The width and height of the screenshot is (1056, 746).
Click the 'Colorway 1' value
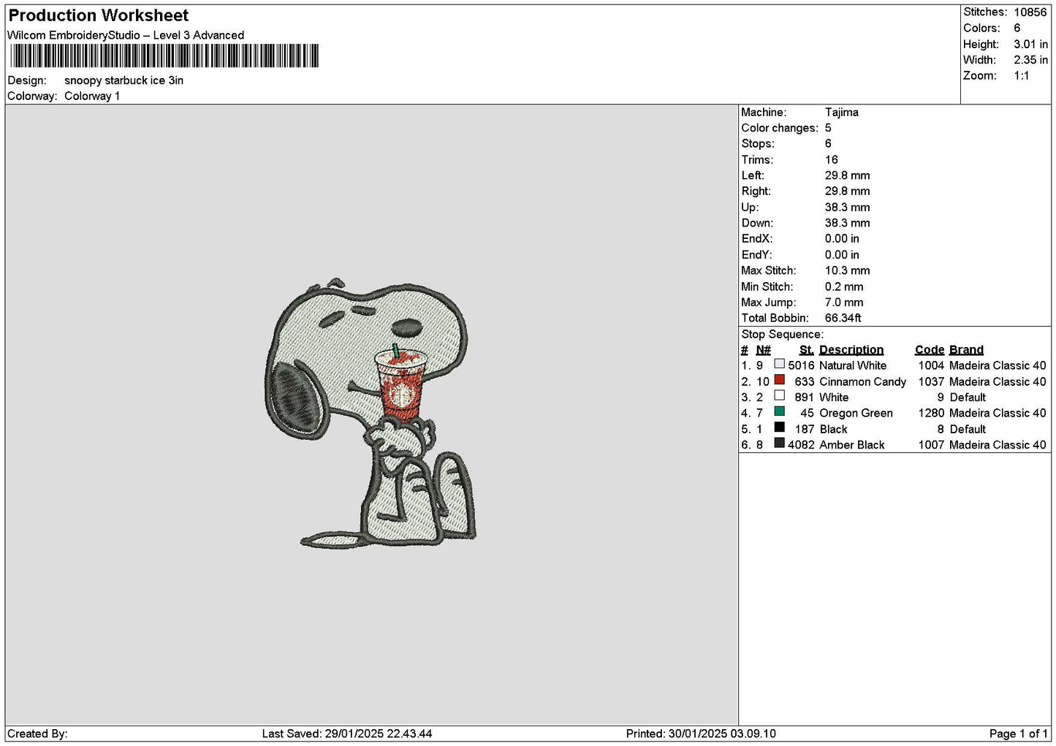[92, 96]
